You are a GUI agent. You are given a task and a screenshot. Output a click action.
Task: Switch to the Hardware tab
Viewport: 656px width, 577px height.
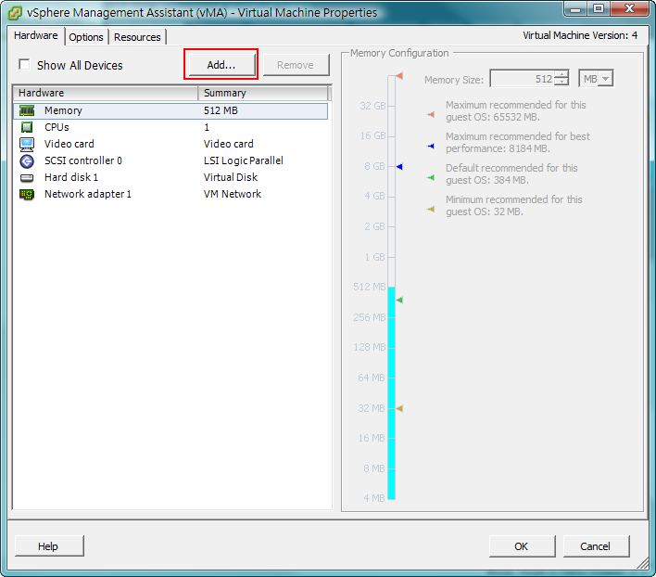click(x=36, y=35)
